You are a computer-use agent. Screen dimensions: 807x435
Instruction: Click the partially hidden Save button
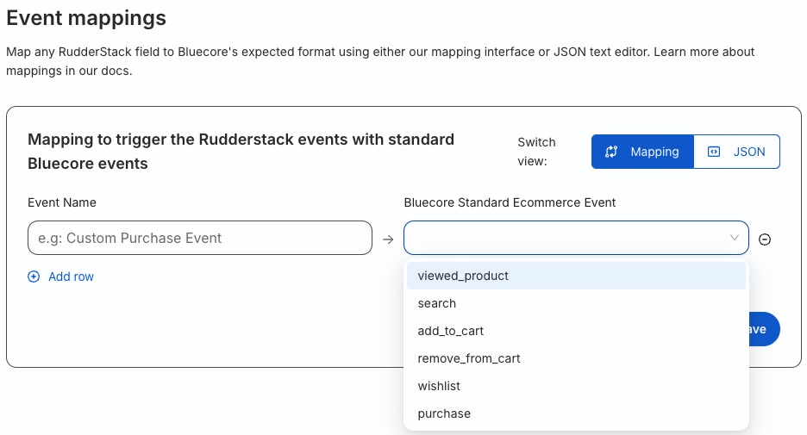pos(764,329)
